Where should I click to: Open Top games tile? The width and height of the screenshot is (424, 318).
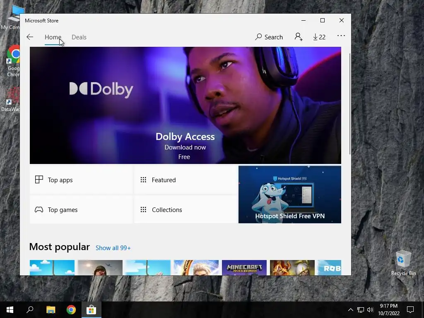coord(81,210)
